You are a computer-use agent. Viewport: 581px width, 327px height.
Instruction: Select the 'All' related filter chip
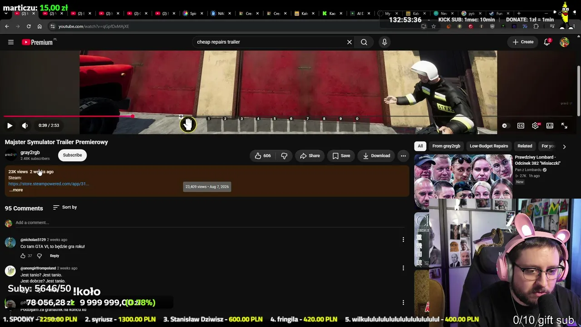click(x=420, y=146)
